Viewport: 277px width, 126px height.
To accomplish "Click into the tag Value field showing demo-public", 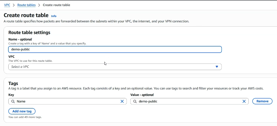I will 189,101.
